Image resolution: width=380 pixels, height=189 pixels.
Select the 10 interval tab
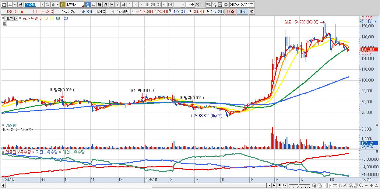click(147, 5)
